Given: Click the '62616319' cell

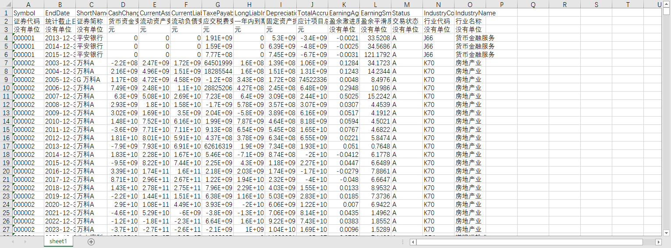Looking at the screenshot, I should click(x=217, y=146).
